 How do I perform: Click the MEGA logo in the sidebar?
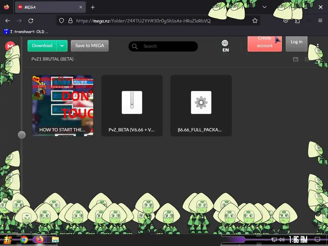[x=10, y=46]
